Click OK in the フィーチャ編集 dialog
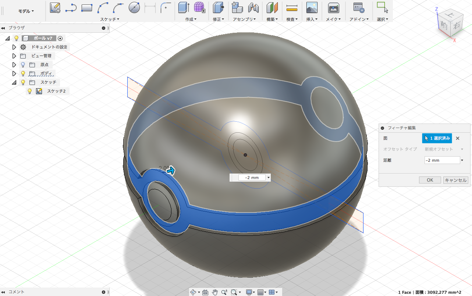The height and width of the screenshot is (296, 472). pyautogui.click(x=430, y=180)
